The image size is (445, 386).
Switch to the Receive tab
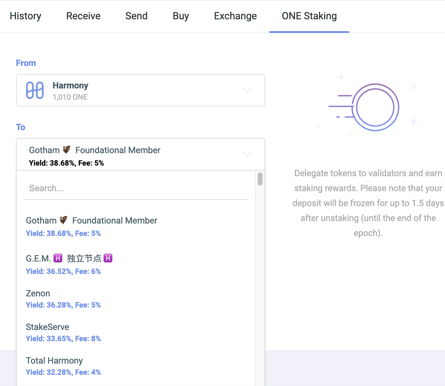coord(83,16)
